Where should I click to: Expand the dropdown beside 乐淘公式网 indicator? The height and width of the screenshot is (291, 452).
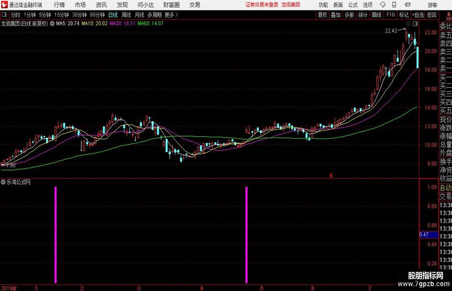(x=3, y=182)
